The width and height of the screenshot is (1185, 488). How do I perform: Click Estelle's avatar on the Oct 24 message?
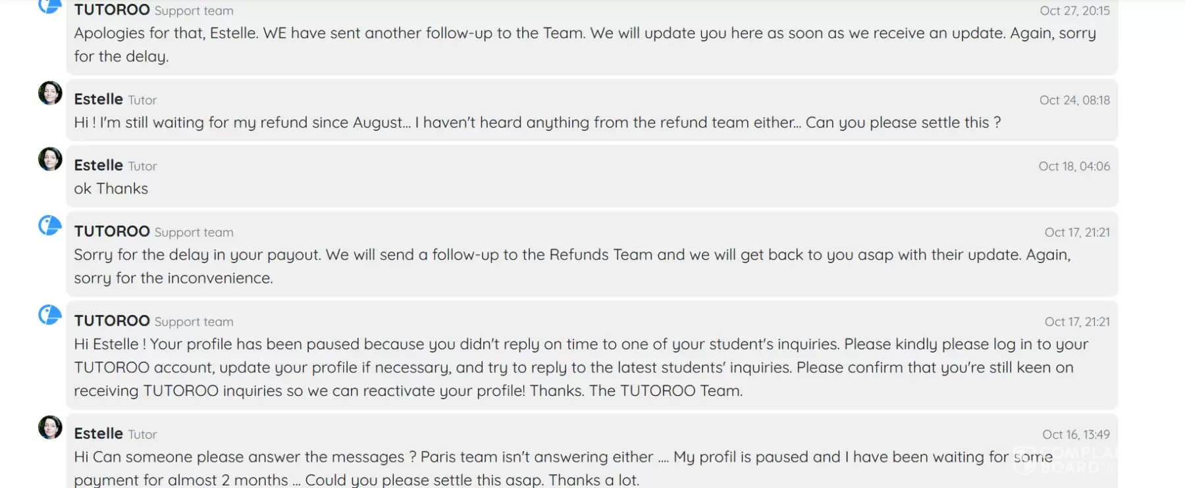(x=50, y=93)
